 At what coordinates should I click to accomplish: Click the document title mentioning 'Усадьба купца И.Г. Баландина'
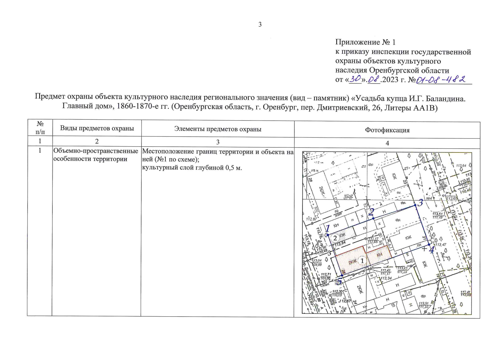250,102
